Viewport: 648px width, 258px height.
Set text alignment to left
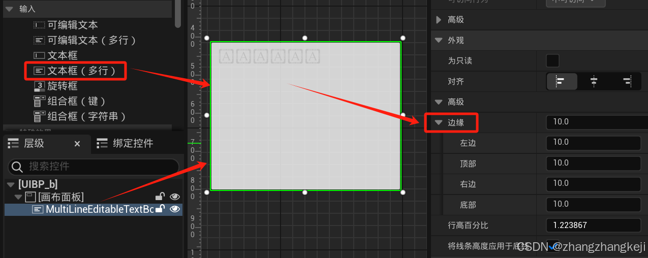562,81
